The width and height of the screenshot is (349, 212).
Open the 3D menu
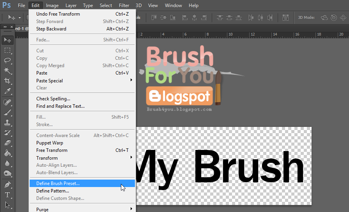pyautogui.click(x=139, y=5)
